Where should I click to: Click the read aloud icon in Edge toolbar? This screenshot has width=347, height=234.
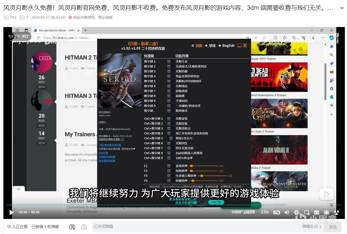pyautogui.click(x=256, y=38)
